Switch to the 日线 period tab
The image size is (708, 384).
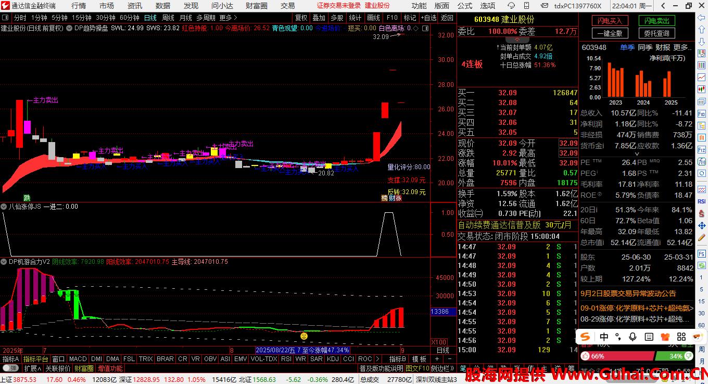150,18
